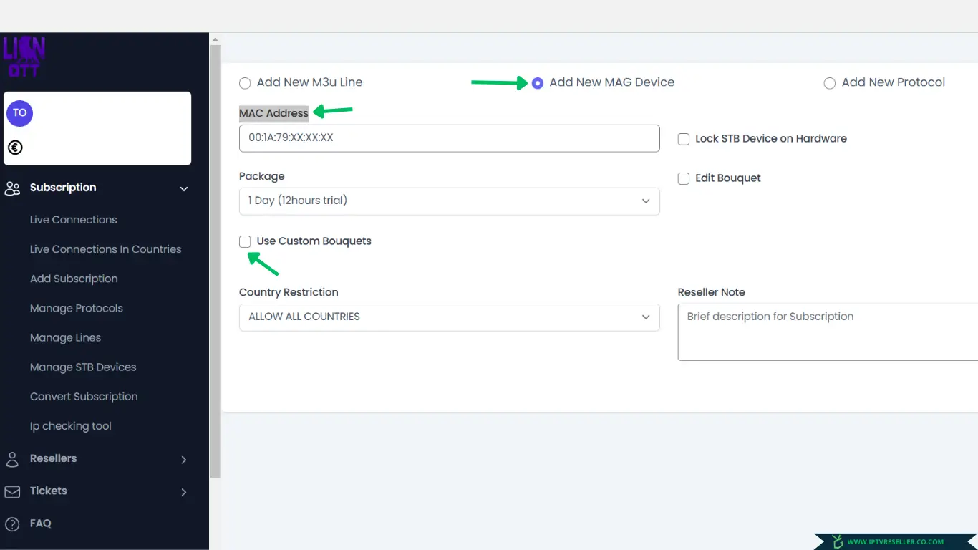Click the Subscription people icon
Image resolution: width=978 pixels, height=550 pixels.
[12, 188]
